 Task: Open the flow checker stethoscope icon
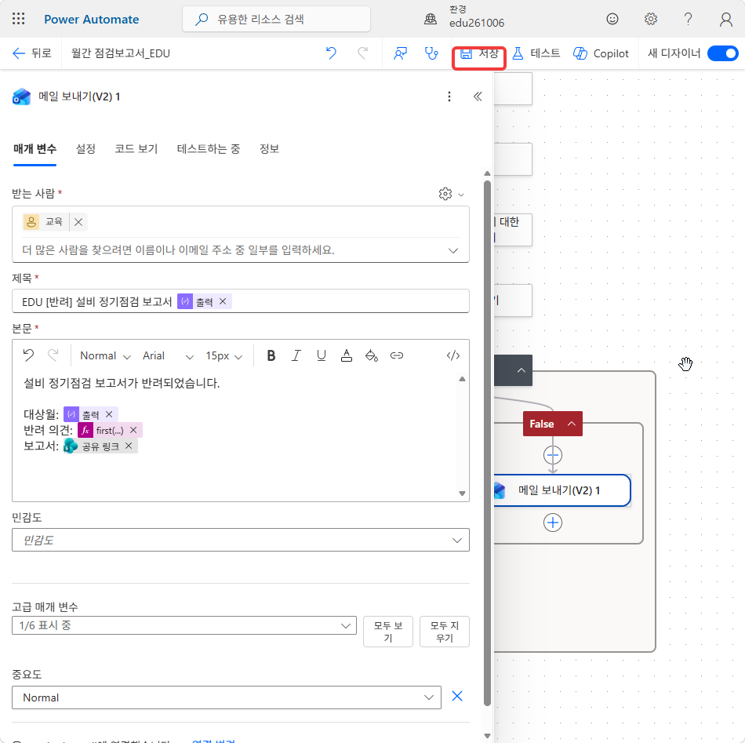pos(431,53)
